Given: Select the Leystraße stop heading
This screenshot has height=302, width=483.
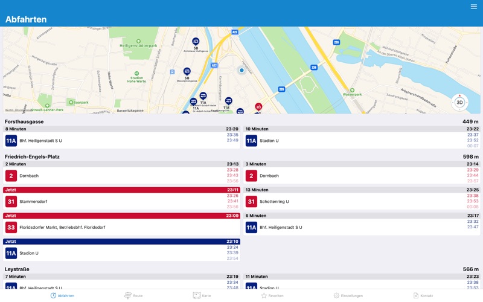Looking at the screenshot, I should (x=17, y=269).
